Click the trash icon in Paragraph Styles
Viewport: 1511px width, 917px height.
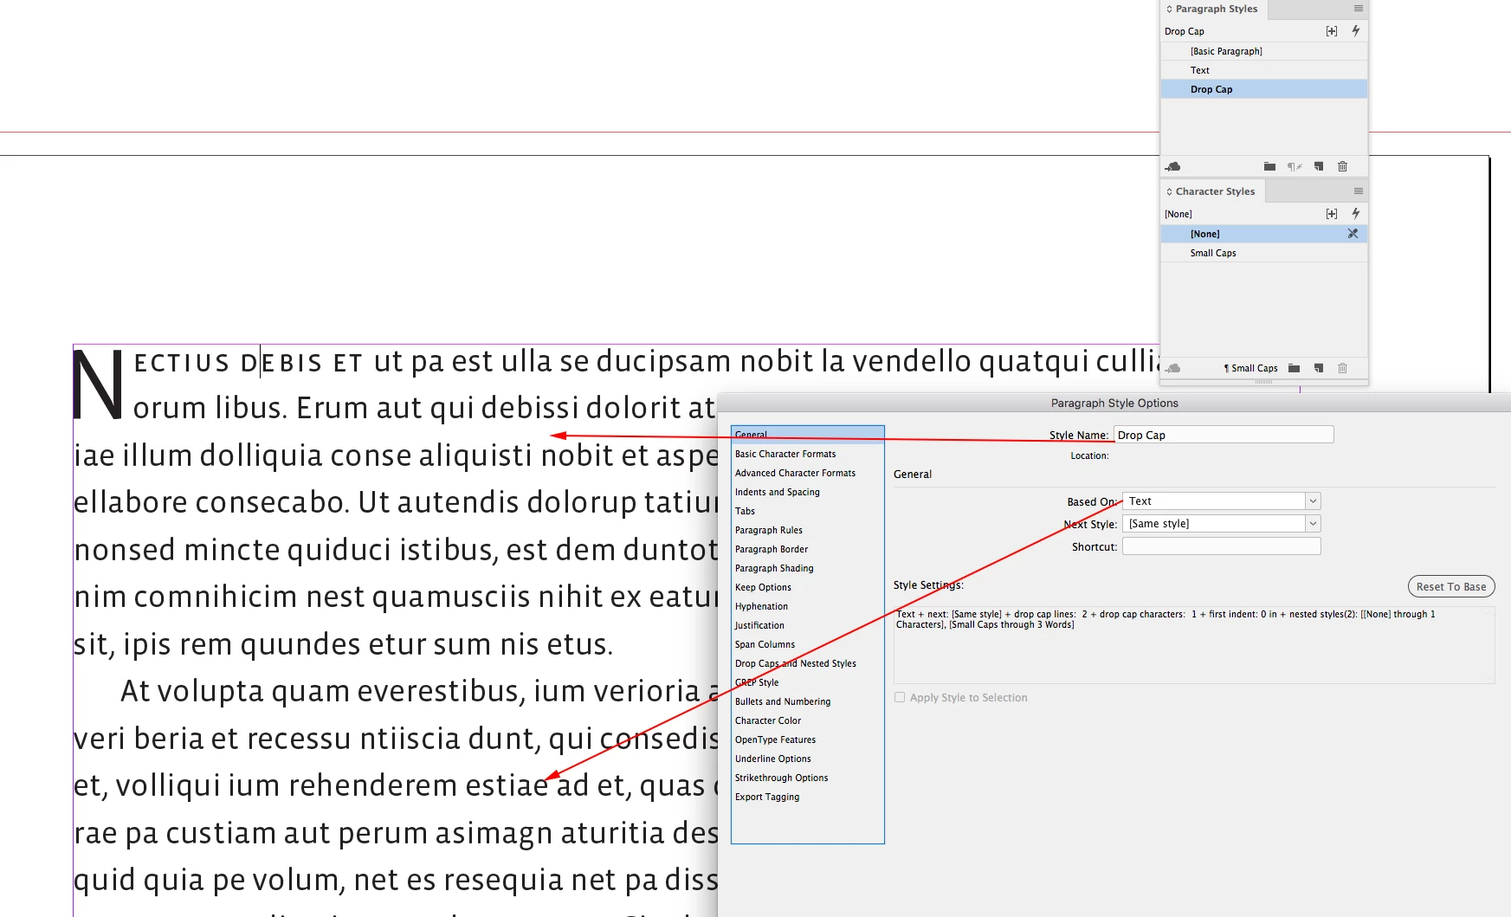coord(1342,166)
